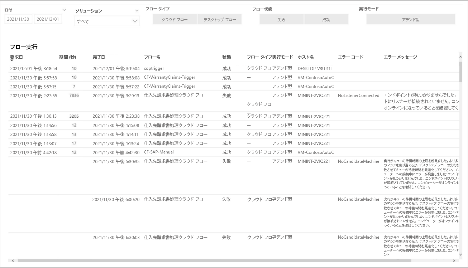The image size is (468, 268).
Task: Click the vertical scrollbar up arrow
Action: click(460, 57)
